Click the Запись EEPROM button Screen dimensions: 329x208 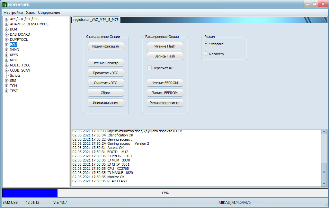[x=165, y=93]
